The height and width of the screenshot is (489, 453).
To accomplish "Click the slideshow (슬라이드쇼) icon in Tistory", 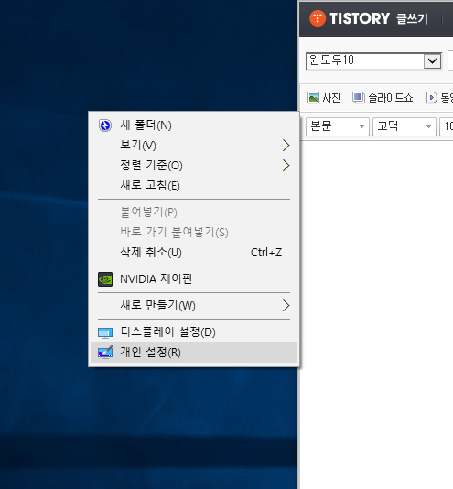I will [x=359, y=98].
